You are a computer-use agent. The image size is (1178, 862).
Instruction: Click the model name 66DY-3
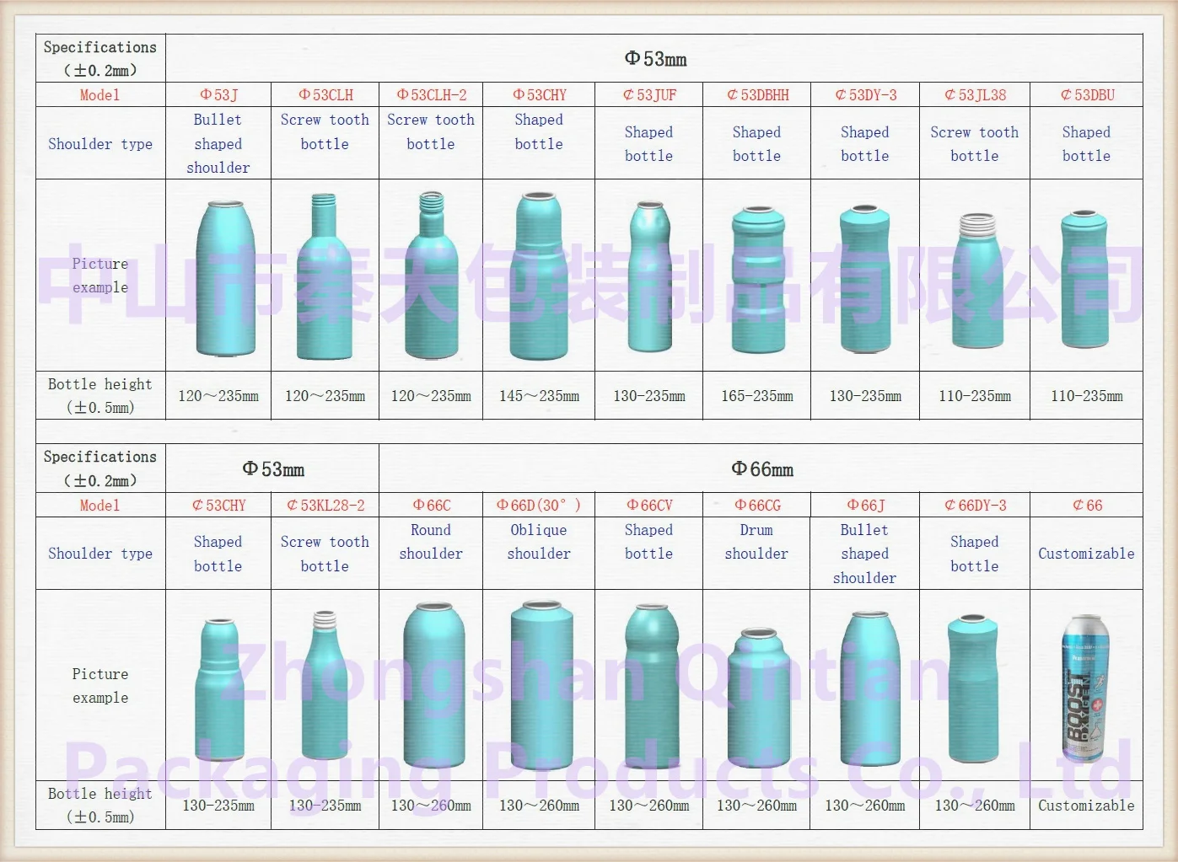pos(975,506)
